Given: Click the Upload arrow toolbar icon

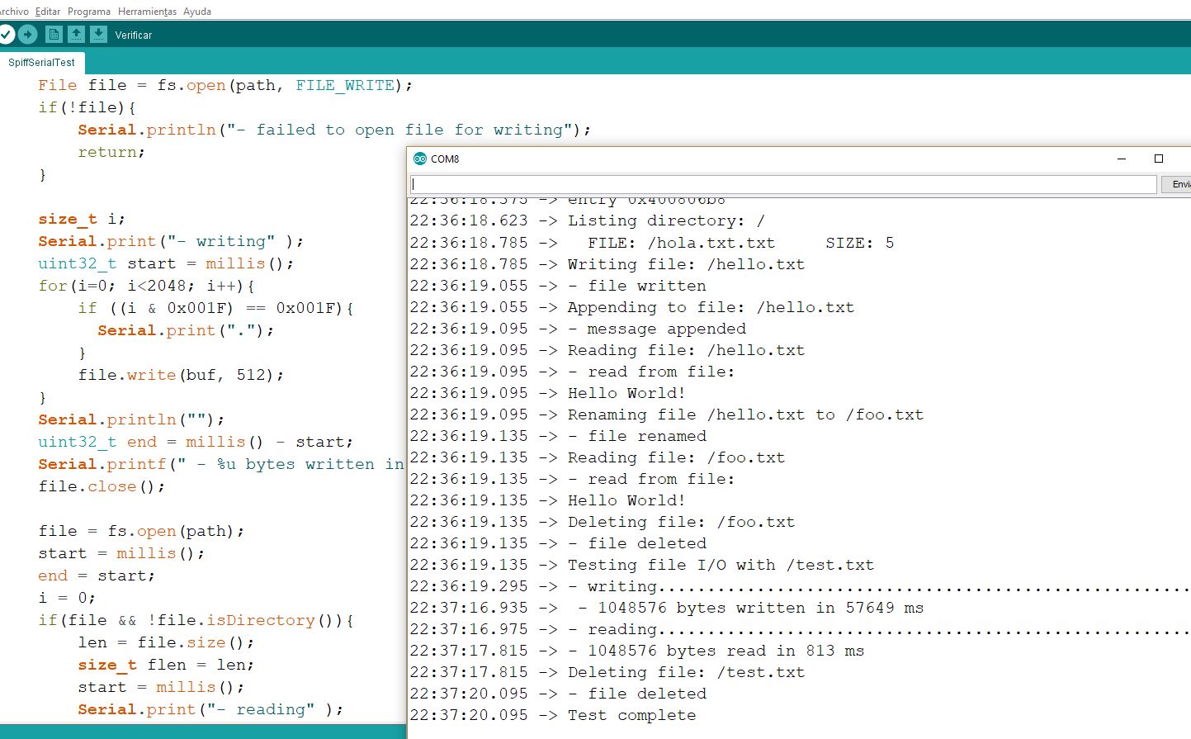Looking at the screenshot, I should (28, 34).
